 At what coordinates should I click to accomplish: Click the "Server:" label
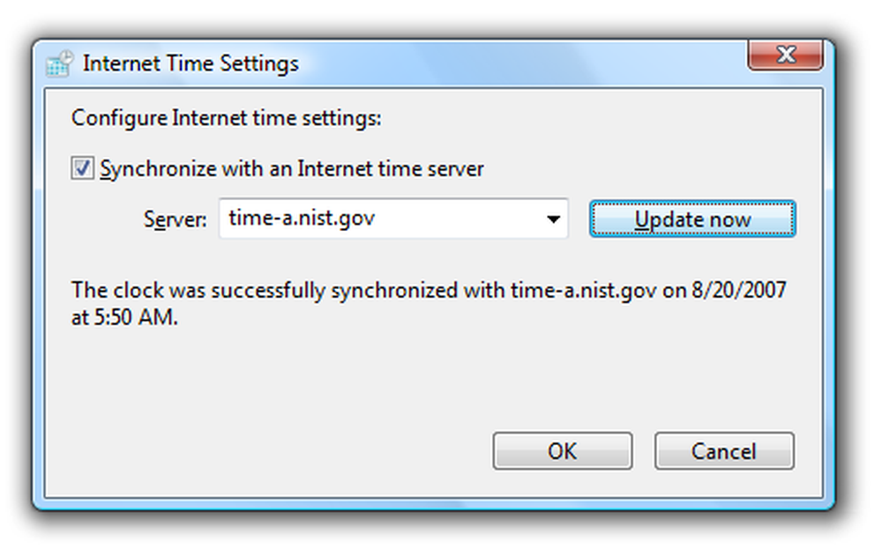click(x=175, y=219)
